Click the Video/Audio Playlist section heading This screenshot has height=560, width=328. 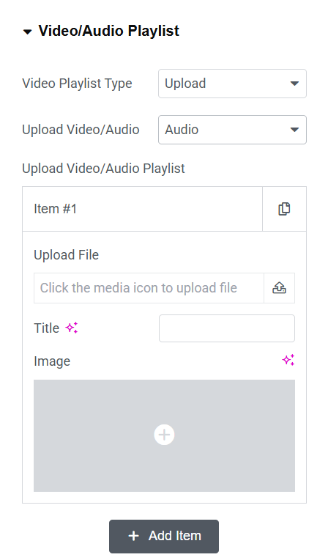click(109, 31)
